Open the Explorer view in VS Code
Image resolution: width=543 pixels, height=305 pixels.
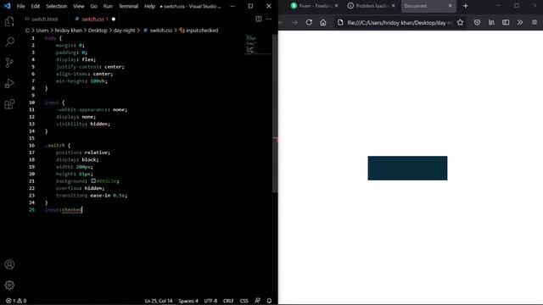[x=9, y=21]
